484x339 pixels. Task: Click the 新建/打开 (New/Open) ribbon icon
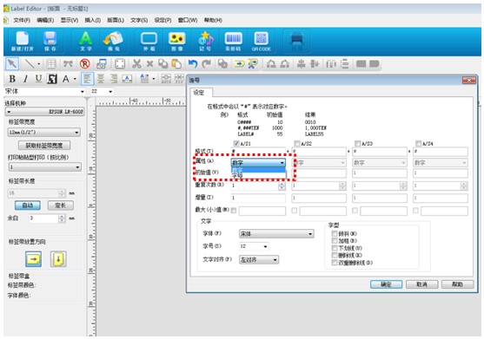[x=23, y=41]
